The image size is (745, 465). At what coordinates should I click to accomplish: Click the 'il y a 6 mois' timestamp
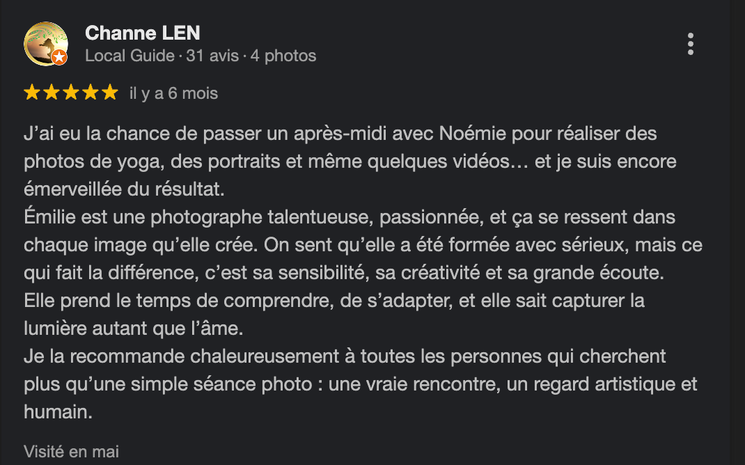(173, 93)
